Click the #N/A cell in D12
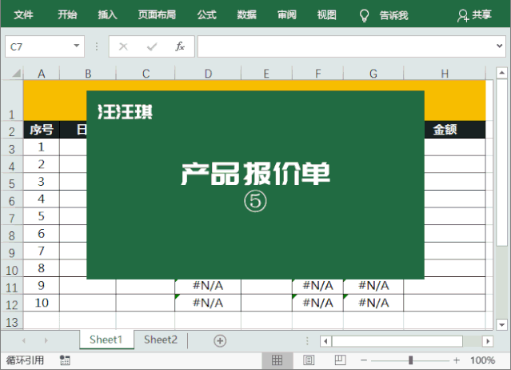Image resolution: width=511 pixels, height=370 pixels. [208, 303]
